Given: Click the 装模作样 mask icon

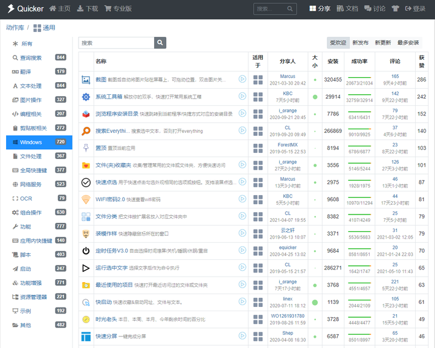Looking at the screenshot, I should click(86, 234).
